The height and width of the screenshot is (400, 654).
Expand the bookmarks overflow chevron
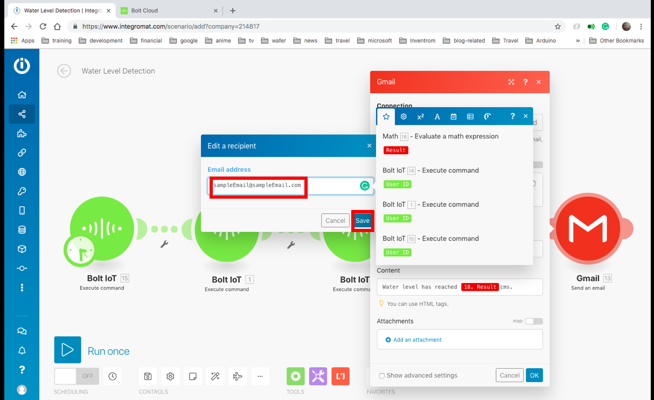point(578,40)
